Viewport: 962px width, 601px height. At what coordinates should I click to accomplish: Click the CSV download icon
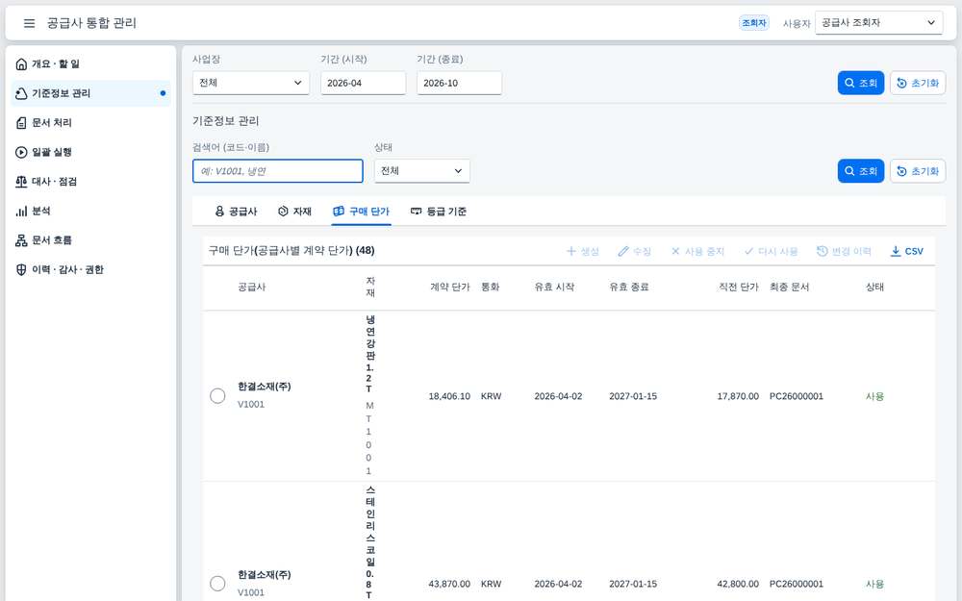pos(896,251)
